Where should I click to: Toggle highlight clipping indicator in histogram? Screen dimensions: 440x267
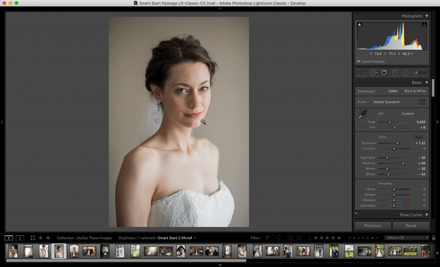point(424,25)
